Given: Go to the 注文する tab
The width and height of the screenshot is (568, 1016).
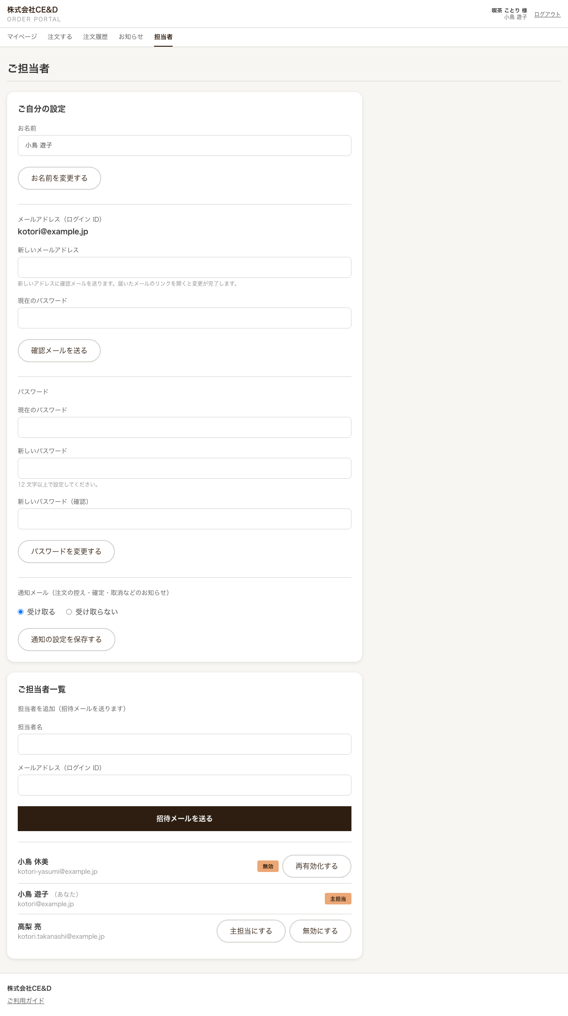Looking at the screenshot, I should pos(60,37).
